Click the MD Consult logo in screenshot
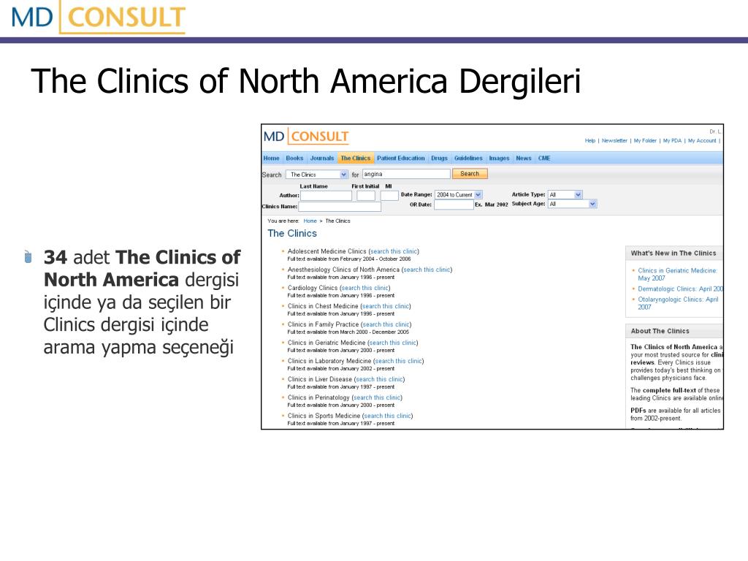The image size is (748, 561). click(306, 137)
